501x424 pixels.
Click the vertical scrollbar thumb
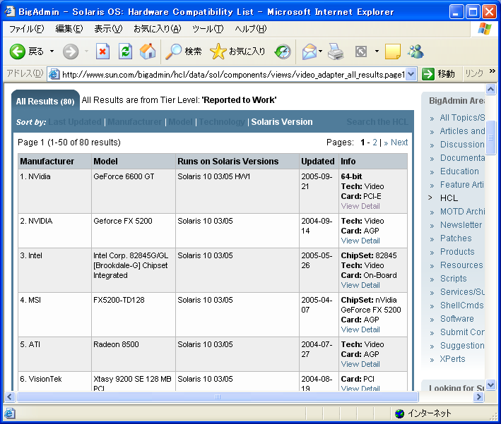491,138
